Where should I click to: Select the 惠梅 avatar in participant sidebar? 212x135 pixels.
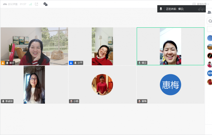(210, 73)
